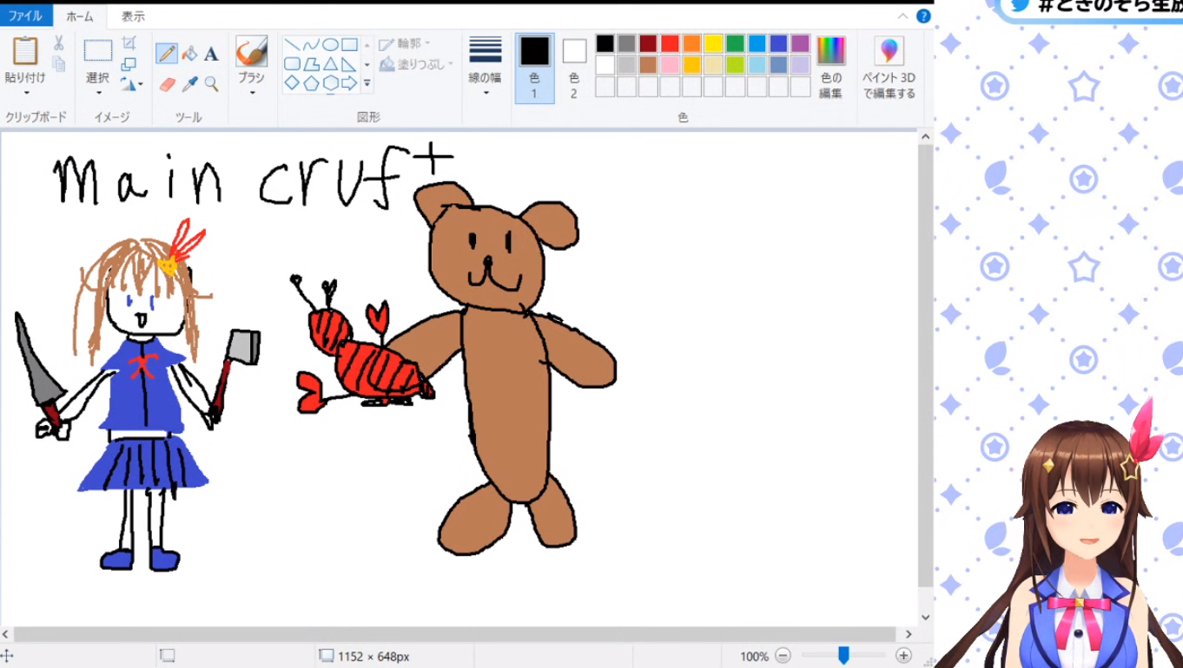Choose the Rounded rectangle shape
Image resolution: width=1183 pixels, height=668 pixels.
(292, 63)
